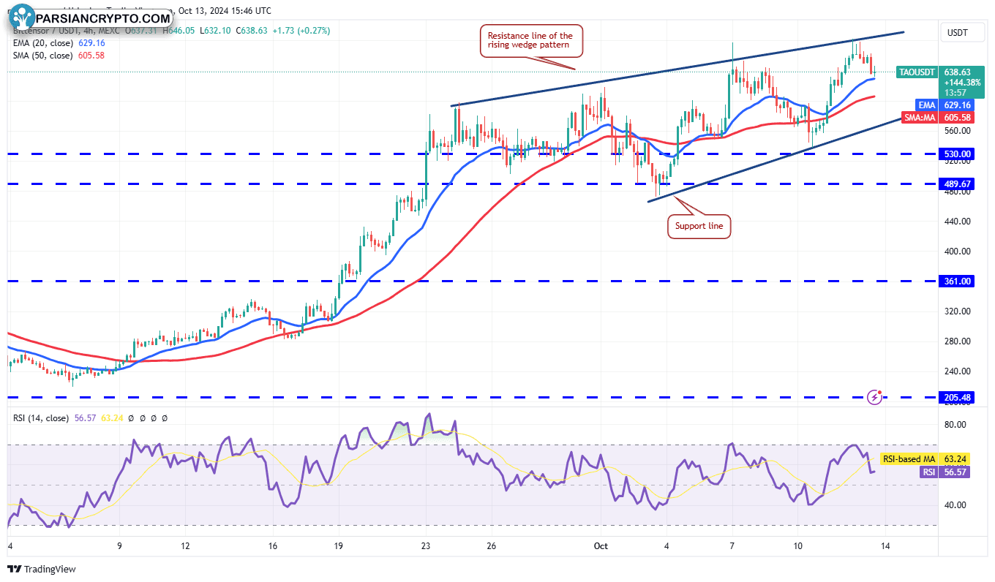Click the 638.63 current price label

coord(958,72)
